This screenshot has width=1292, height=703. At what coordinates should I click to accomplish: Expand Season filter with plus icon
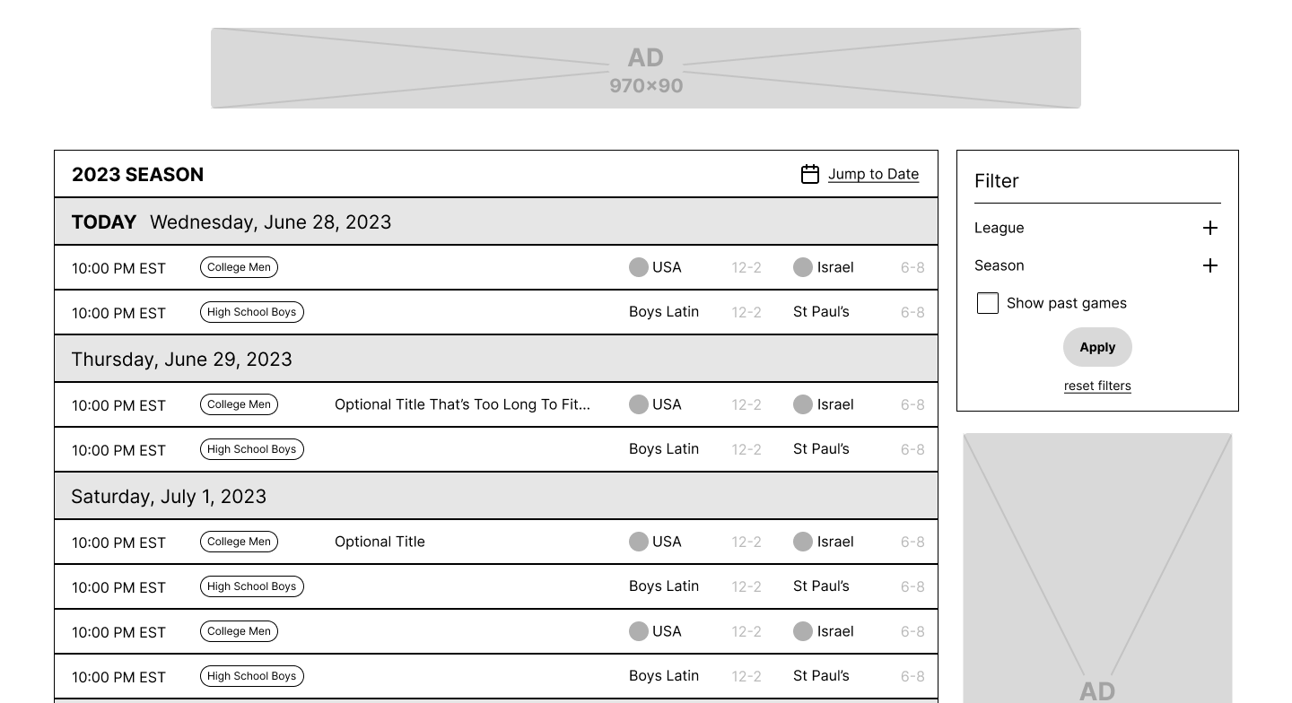1210,265
